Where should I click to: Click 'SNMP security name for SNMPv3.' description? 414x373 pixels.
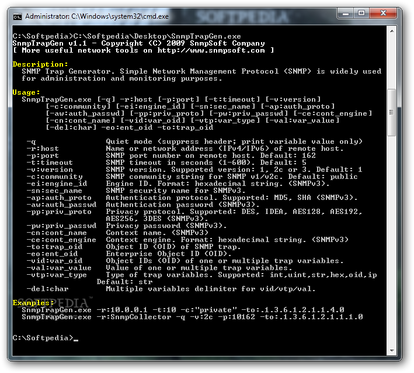[176, 191]
